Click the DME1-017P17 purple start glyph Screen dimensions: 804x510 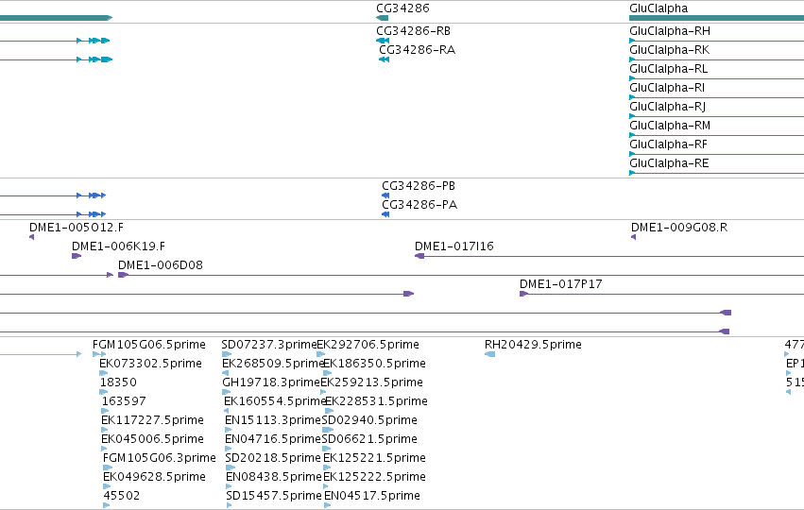click(x=523, y=295)
